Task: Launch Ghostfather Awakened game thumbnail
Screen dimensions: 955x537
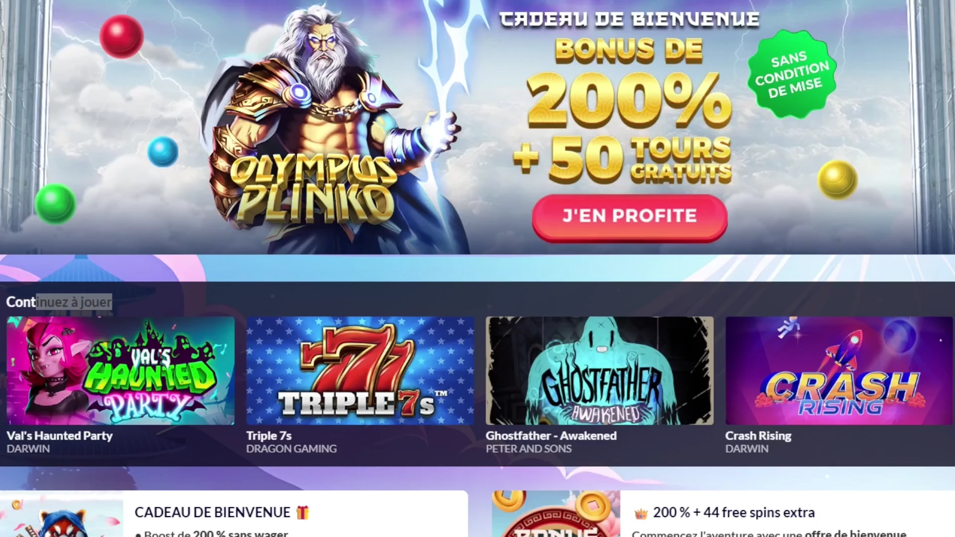Action: tap(599, 370)
